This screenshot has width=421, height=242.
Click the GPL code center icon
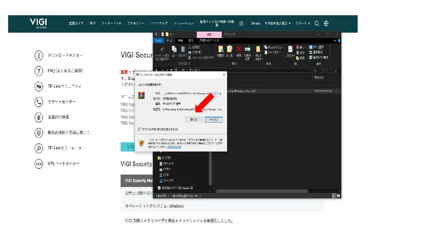39,164
